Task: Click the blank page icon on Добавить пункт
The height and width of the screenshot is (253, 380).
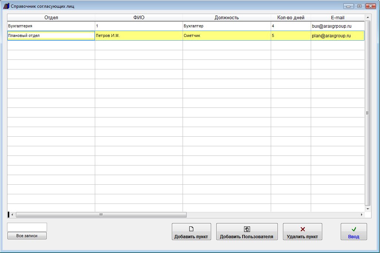Action: coord(191,229)
